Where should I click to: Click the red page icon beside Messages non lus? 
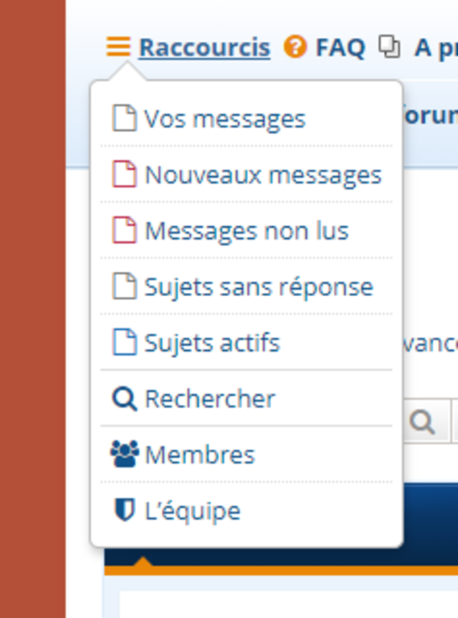[125, 230]
